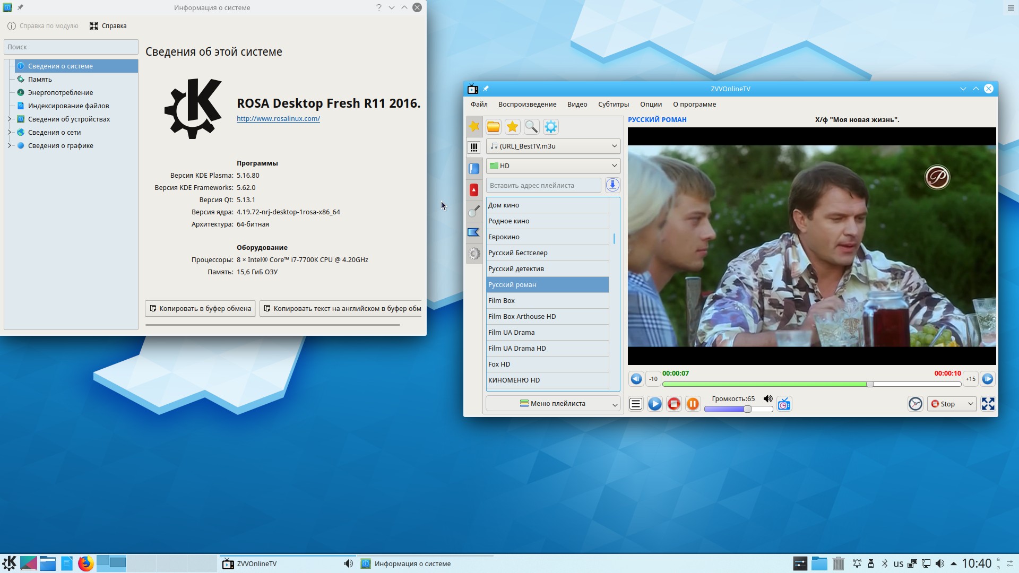Select the red record sidebar tab
Viewport: 1019px width, 573px height.
point(474,190)
